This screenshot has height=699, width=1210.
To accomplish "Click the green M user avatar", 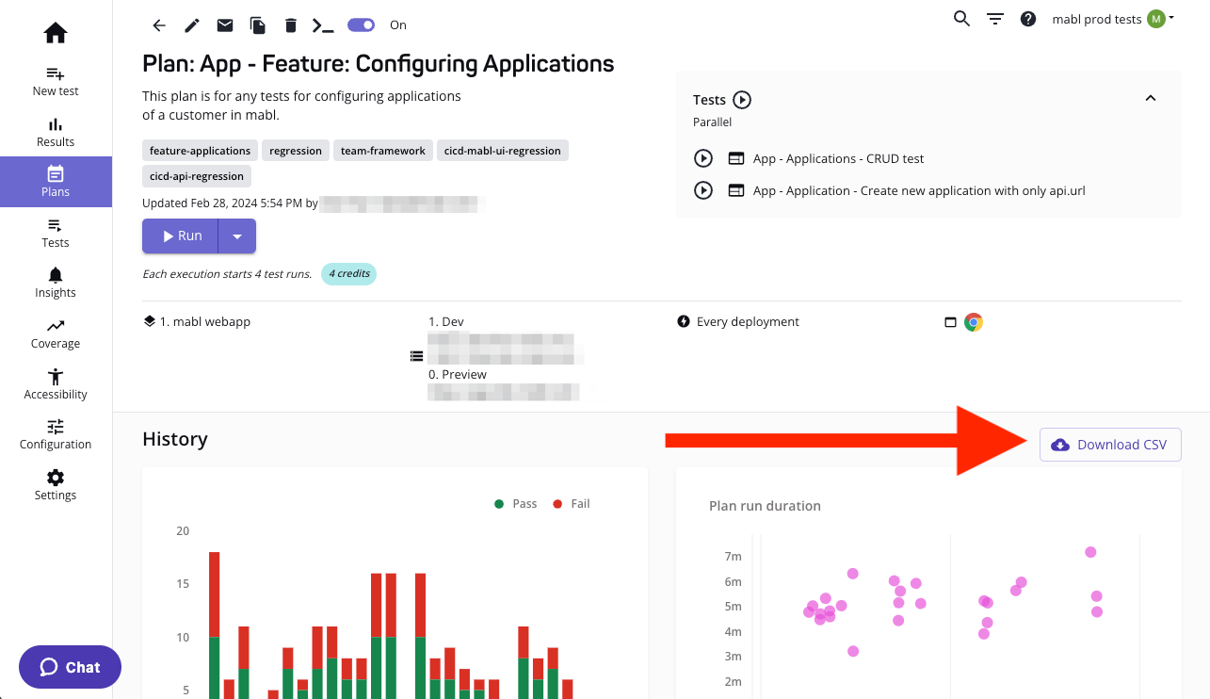I will [x=1155, y=19].
